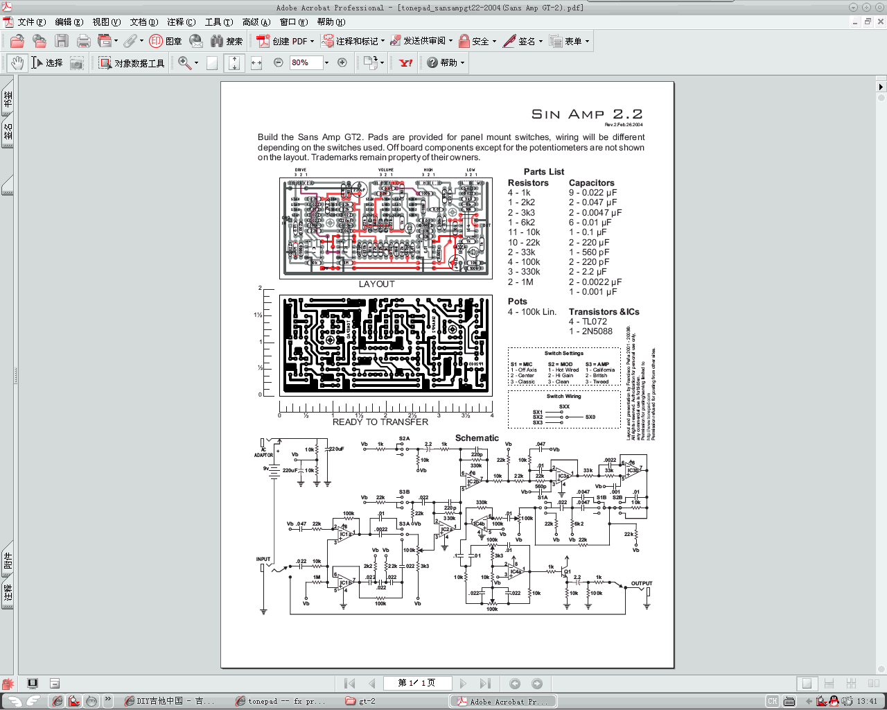Click the Yahoo Y! toolbar icon
Screen dimensions: 887x710
click(x=406, y=63)
